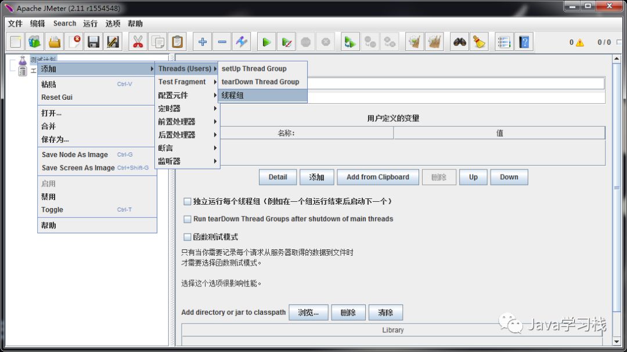Open the 帮助 menu in menu bar
Image resolution: width=627 pixels, height=352 pixels.
(x=135, y=24)
